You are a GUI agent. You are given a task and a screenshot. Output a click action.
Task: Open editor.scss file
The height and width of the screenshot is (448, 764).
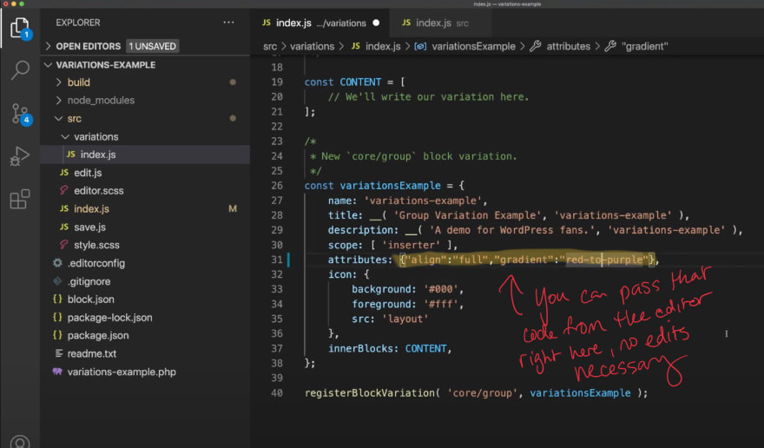pyautogui.click(x=145, y=191)
